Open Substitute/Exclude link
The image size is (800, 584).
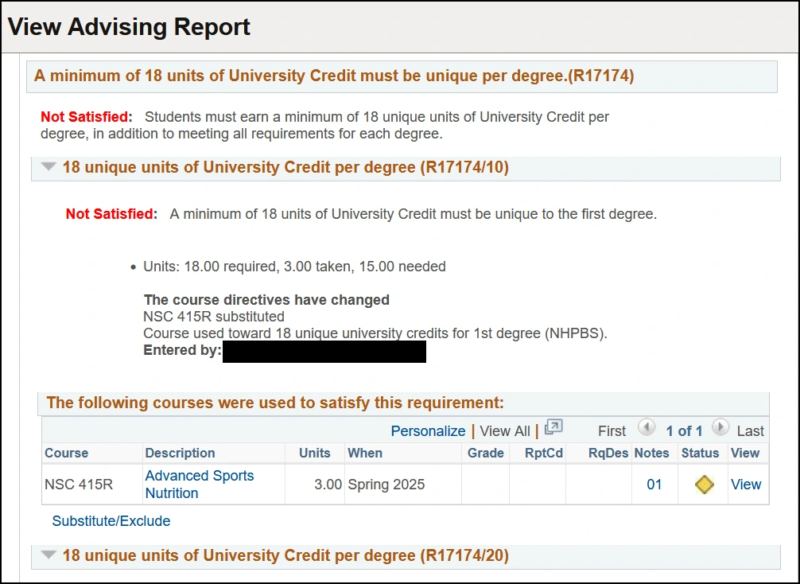coord(111,521)
